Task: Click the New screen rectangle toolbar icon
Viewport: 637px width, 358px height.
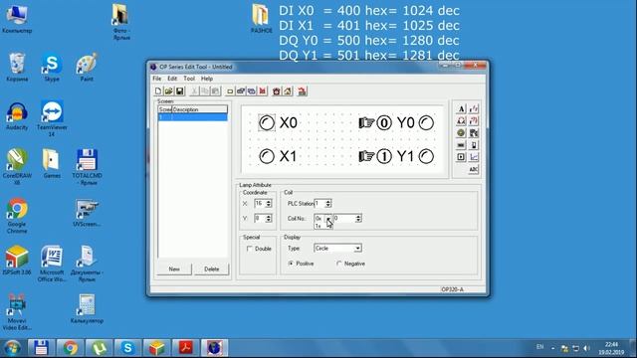Action: coord(230,90)
